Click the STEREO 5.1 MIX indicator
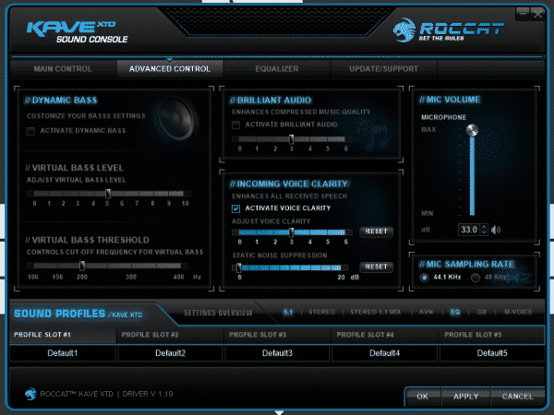 click(x=376, y=312)
